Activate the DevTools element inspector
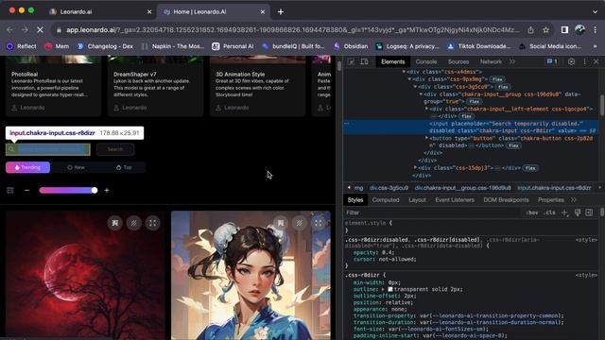The image size is (605, 340). (351, 61)
